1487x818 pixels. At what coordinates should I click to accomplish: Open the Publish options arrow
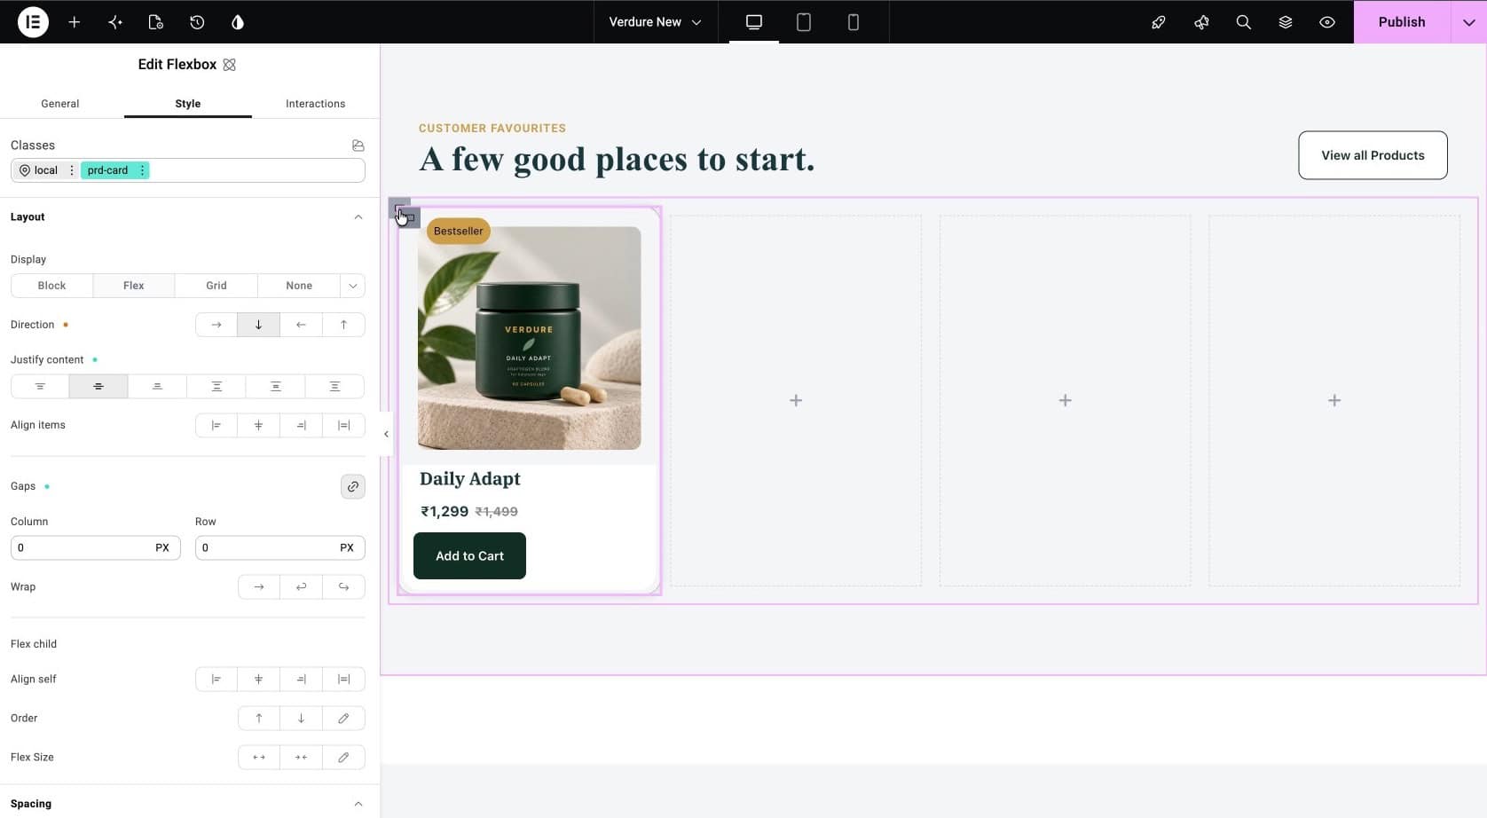[x=1469, y=22]
